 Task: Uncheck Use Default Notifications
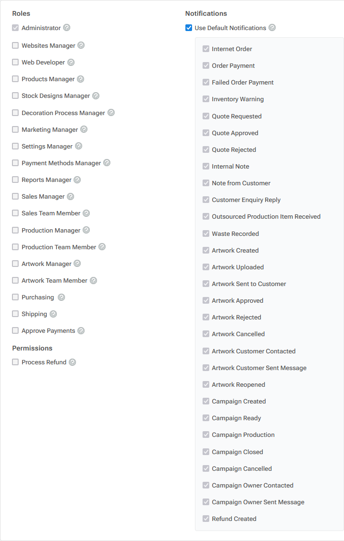(189, 28)
